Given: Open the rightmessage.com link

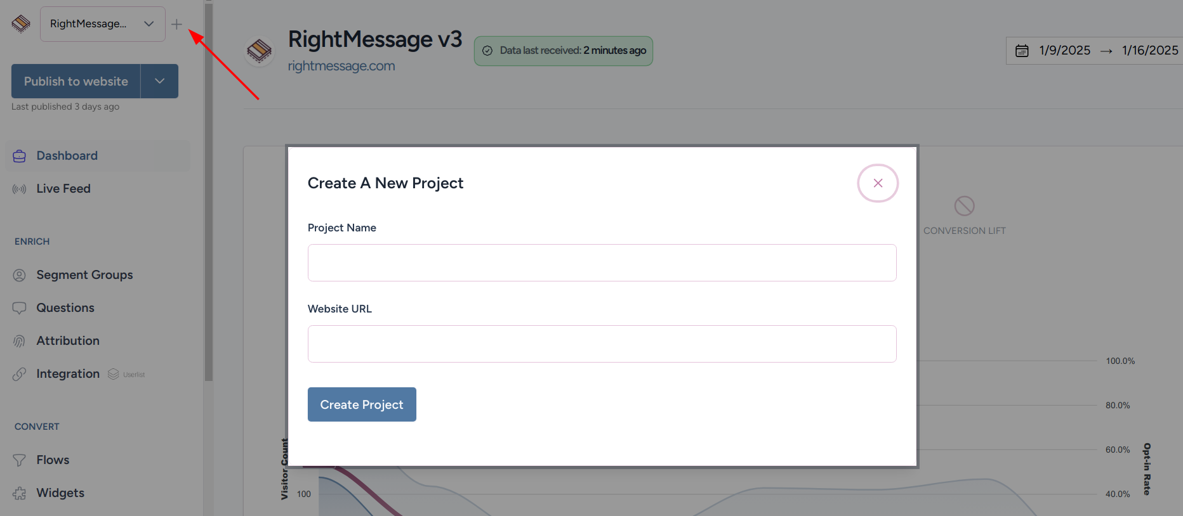Looking at the screenshot, I should click(x=341, y=66).
